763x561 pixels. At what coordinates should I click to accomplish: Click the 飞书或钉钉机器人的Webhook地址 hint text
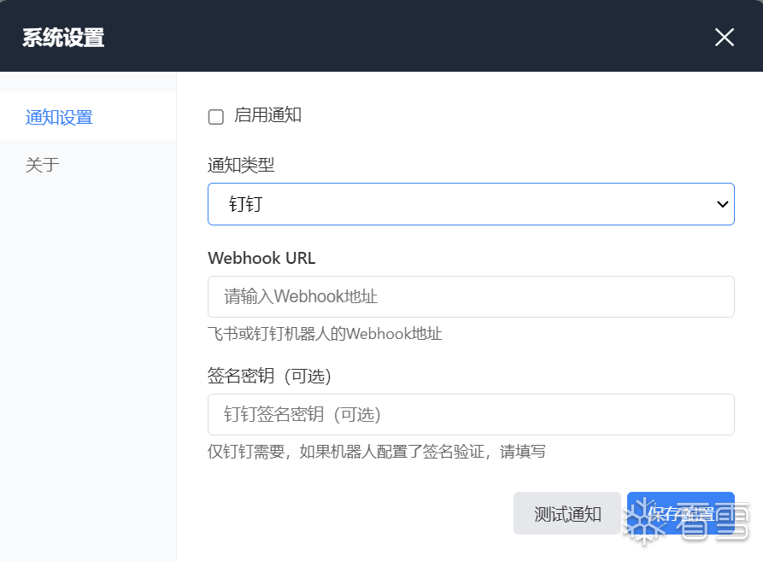[x=325, y=334]
